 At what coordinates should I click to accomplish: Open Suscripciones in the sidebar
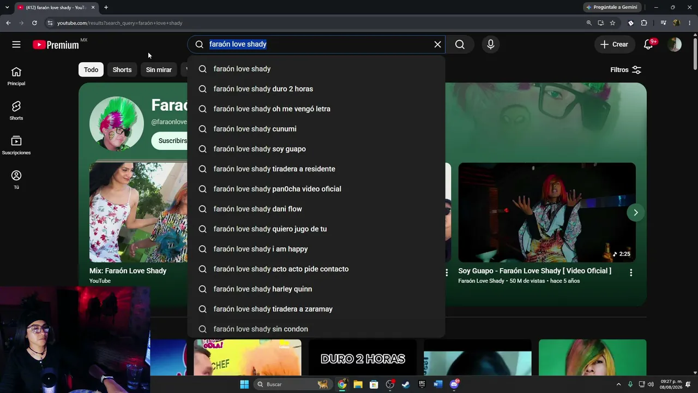coord(16,145)
